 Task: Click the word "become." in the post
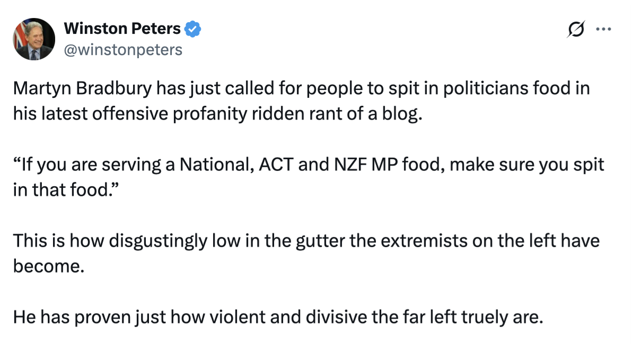tap(49, 266)
